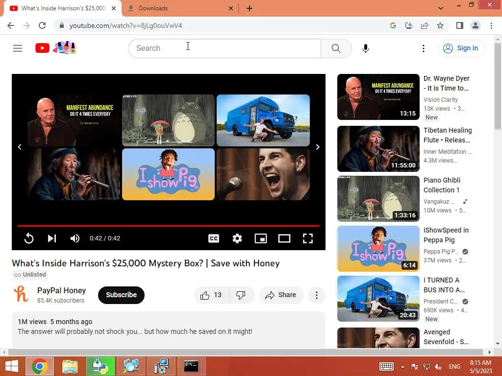
Task: Open I TURNED A BUS INTO title
Action: [444, 285]
